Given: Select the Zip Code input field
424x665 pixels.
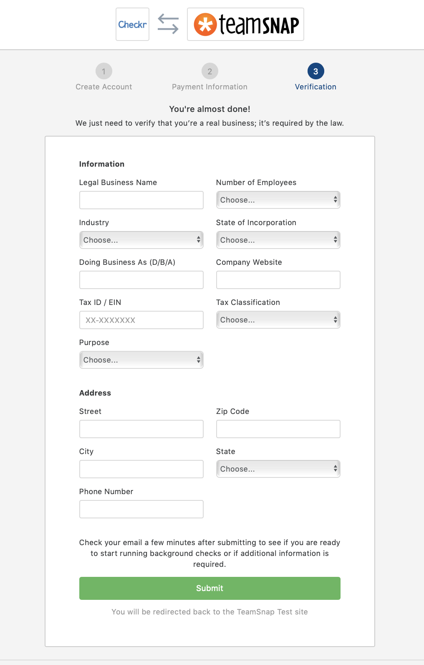Looking at the screenshot, I should 278,429.
